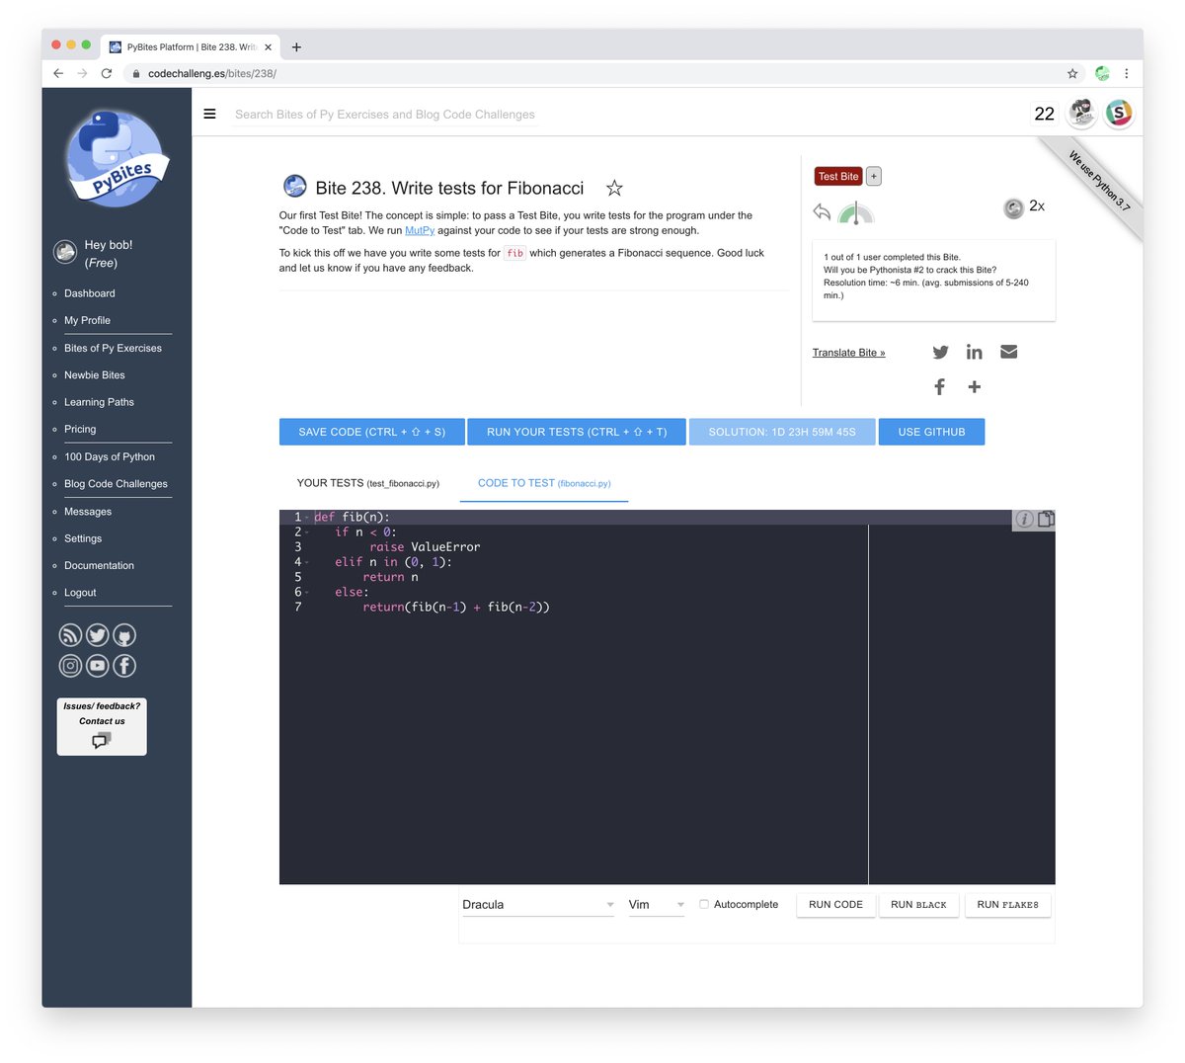
Task: Enable the Autocomplete checkbox
Action: (704, 904)
